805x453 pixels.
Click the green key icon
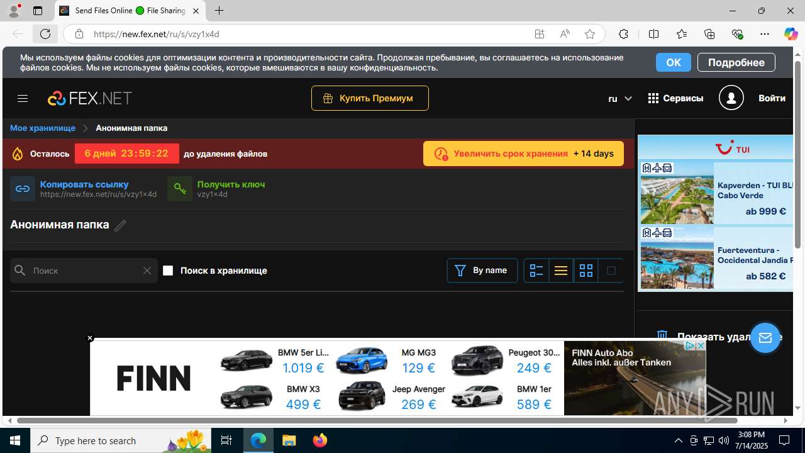pos(180,189)
